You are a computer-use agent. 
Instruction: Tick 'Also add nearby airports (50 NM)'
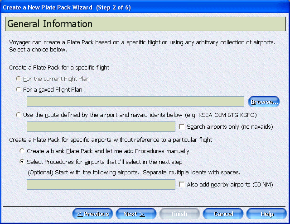(x=182, y=184)
